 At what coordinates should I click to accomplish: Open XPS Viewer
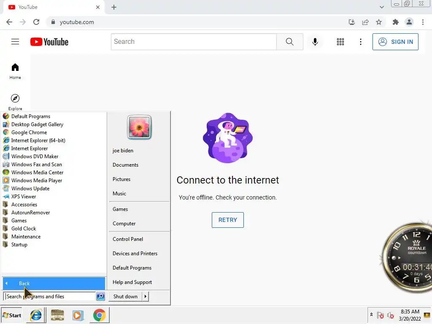[24, 197]
